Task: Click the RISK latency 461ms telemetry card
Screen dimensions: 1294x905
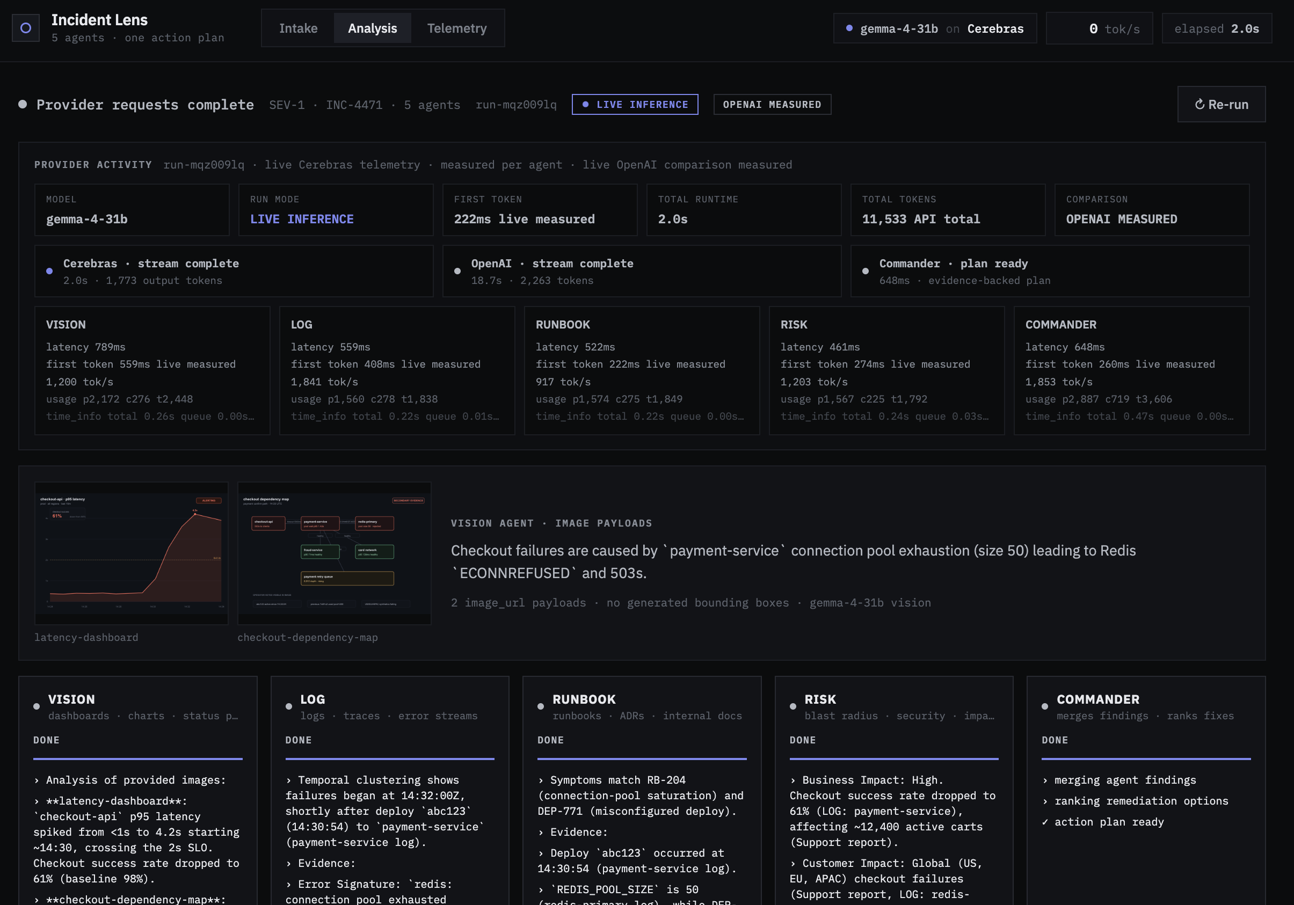Action: coord(887,370)
